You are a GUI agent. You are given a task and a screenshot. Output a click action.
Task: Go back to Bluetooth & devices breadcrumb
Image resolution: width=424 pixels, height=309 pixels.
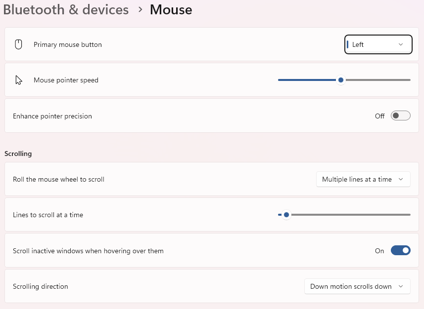pos(66,9)
